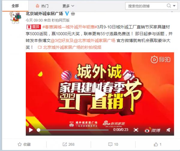Open the 更多 dropdown menu
180x151 pixels.
point(68,6)
